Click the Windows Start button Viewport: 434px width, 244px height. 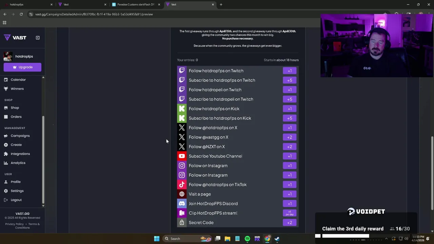[x=157, y=239]
